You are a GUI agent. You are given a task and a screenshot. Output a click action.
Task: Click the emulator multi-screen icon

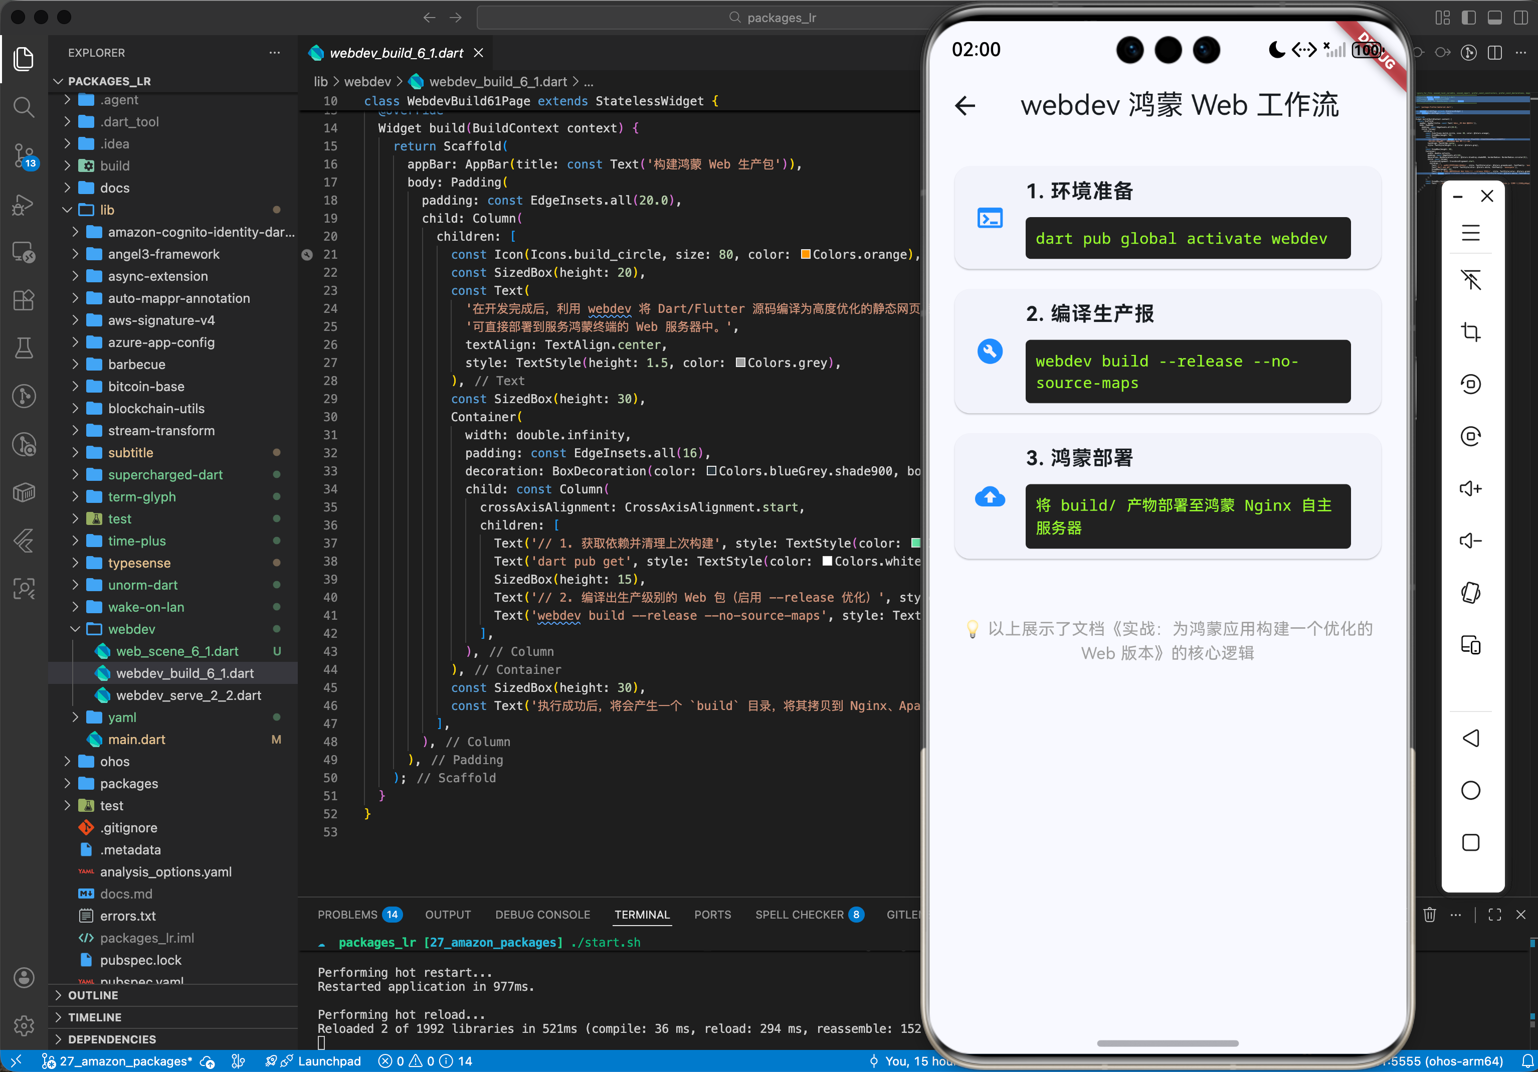click(x=1470, y=645)
